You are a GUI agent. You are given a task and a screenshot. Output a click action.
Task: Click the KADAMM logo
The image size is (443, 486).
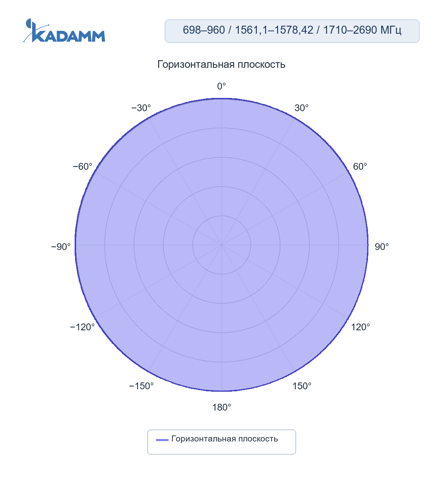64,31
